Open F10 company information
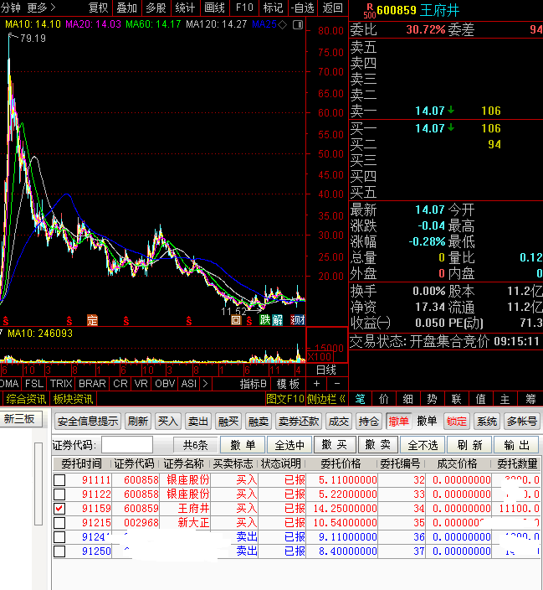 [x=244, y=8]
